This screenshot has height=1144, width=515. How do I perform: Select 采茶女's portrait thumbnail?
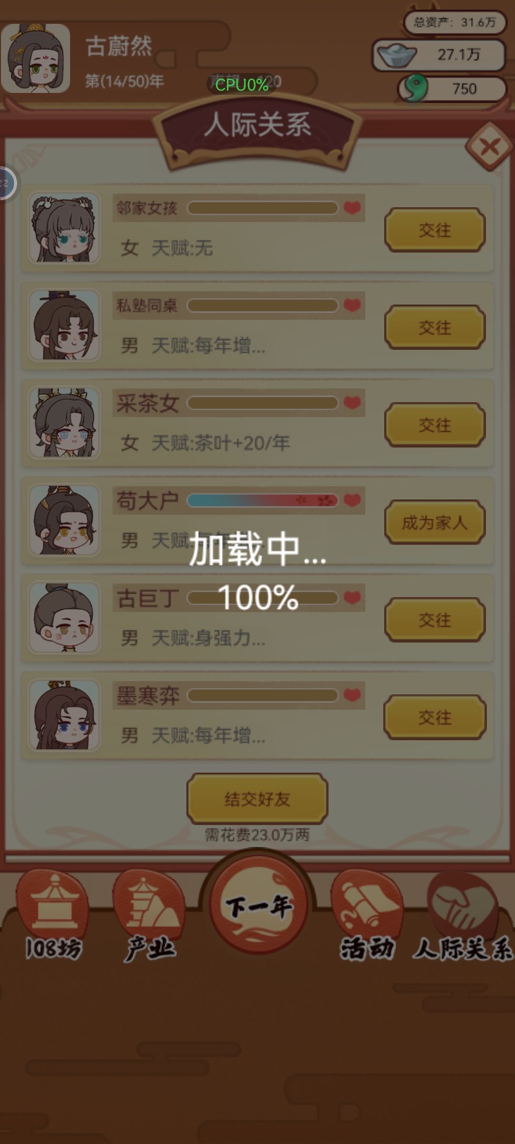(x=64, y=423)
